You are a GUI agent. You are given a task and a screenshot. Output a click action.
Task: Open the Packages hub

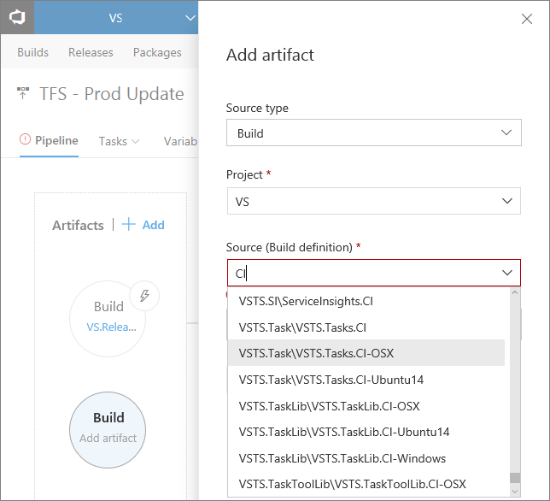157,52
